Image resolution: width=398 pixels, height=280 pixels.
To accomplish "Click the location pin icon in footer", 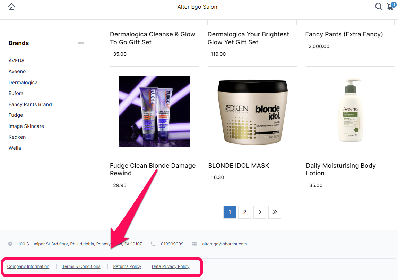I will (x=10, y=244).
